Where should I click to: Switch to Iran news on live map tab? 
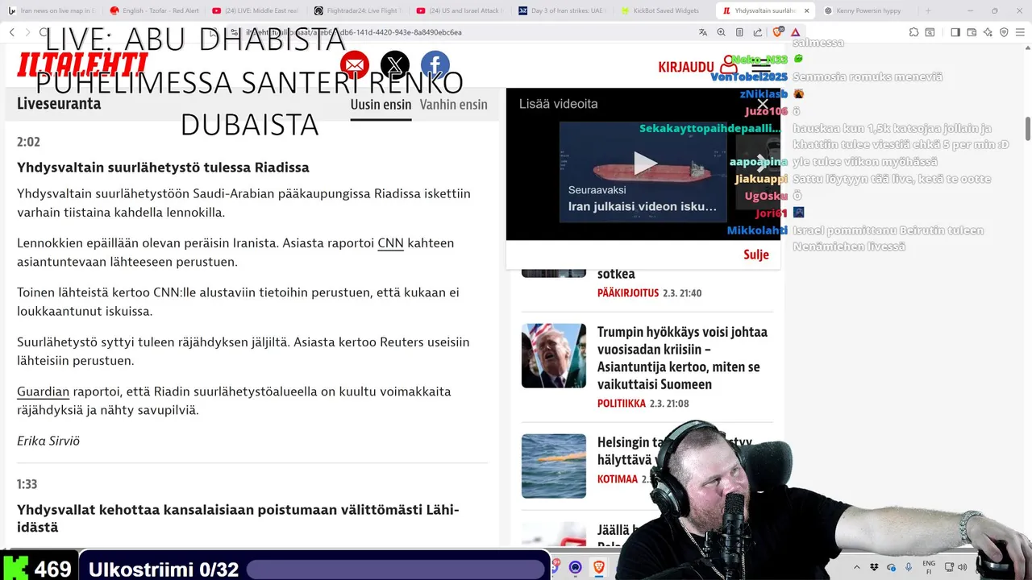(52, 11)
